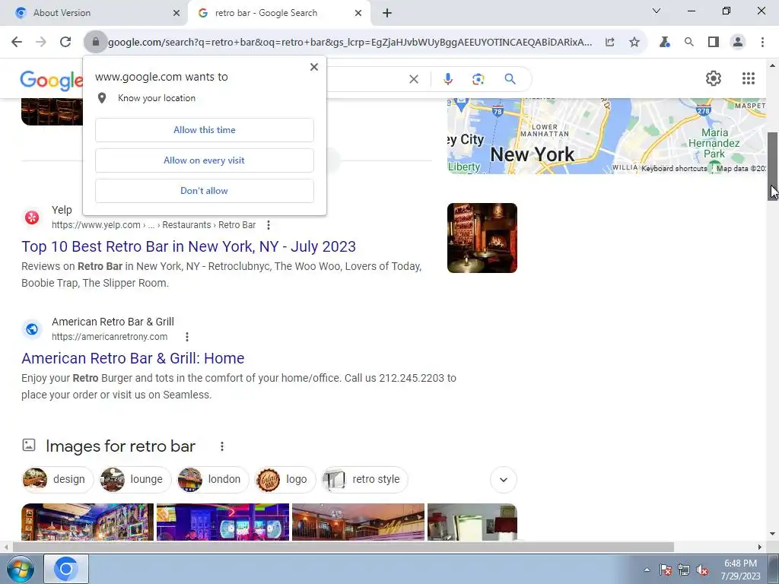Click the muted volume tray icon
The width and height of the screenshot is (779, 584).
702,570
